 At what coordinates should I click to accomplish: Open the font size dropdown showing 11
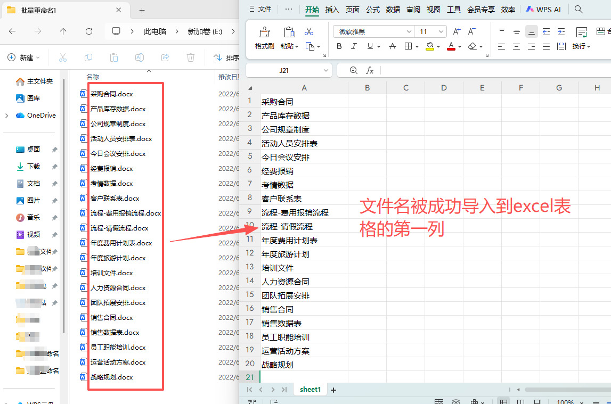pyautogui.click(x=441, y=31)
